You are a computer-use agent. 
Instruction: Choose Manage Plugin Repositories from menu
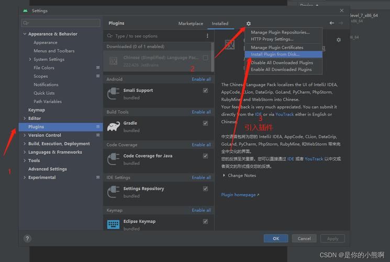click(x=284, y=32)
